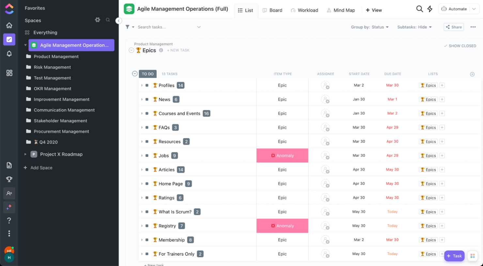The image size is (483, 266).
Task: Open Everything in sidebar
Action: [x=45, y=33]
